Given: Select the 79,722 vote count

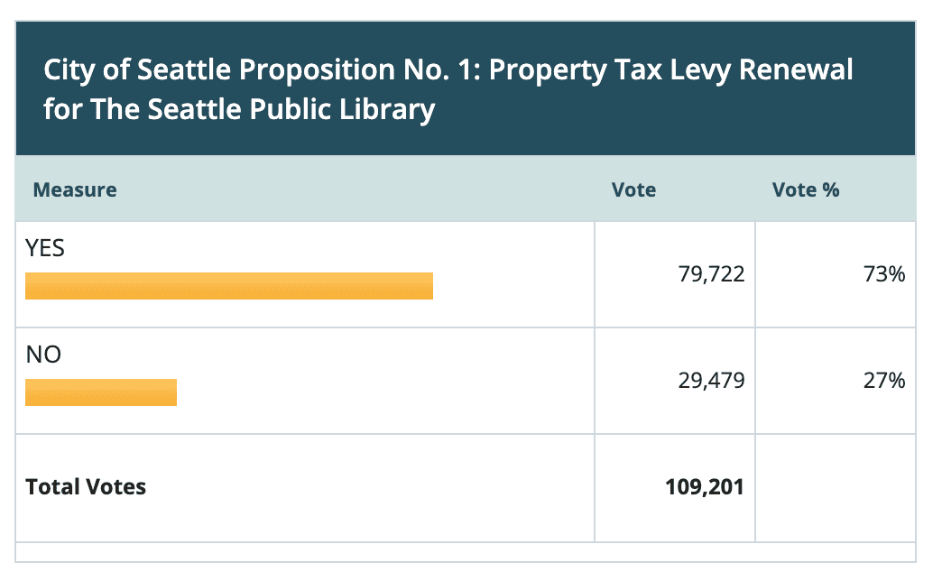Looking at the screenshot, I should [x=712, y=274].
